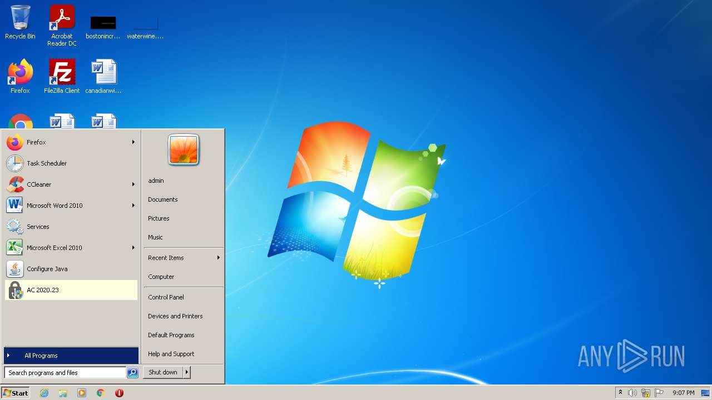Expand Firefox jump list arrow
The image size is (712, 400).
[133, 142]
